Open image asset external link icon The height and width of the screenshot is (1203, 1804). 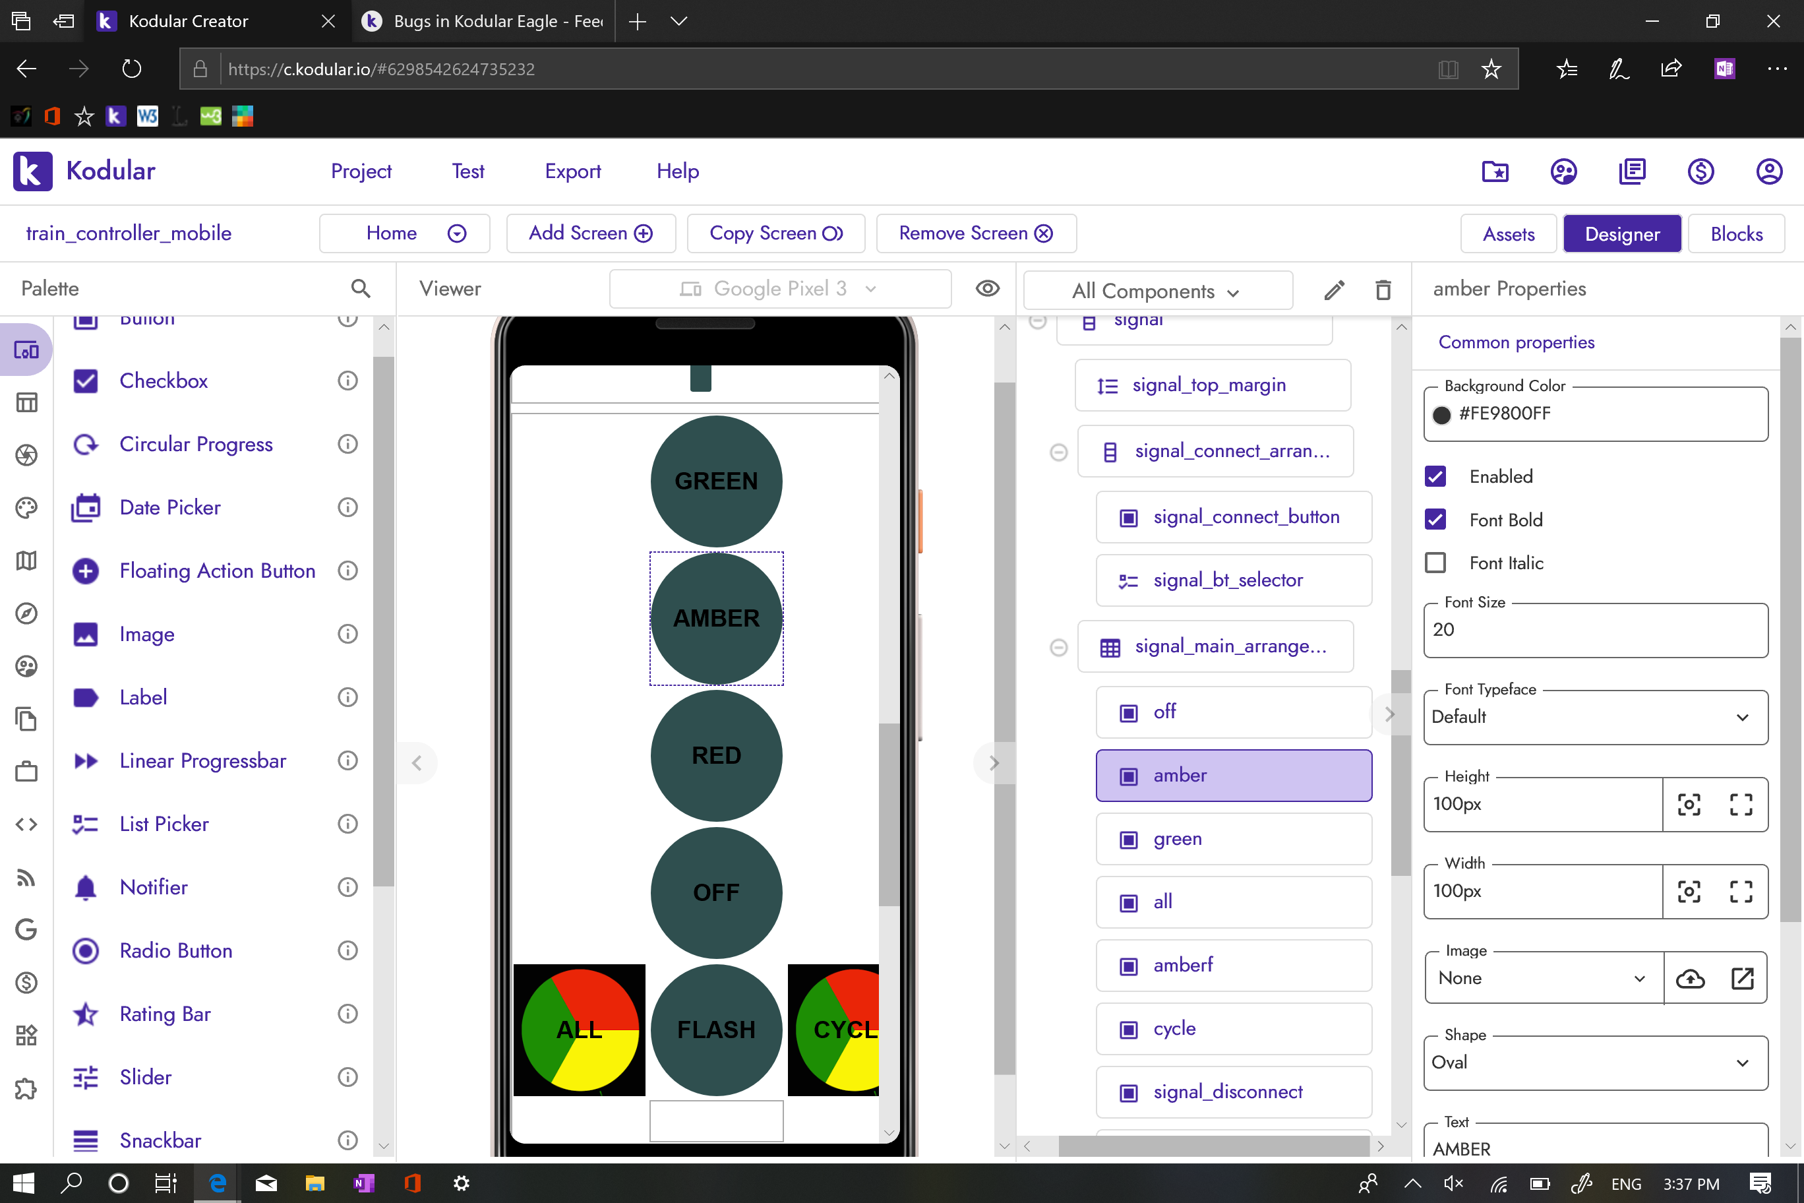click(1742, 978)
